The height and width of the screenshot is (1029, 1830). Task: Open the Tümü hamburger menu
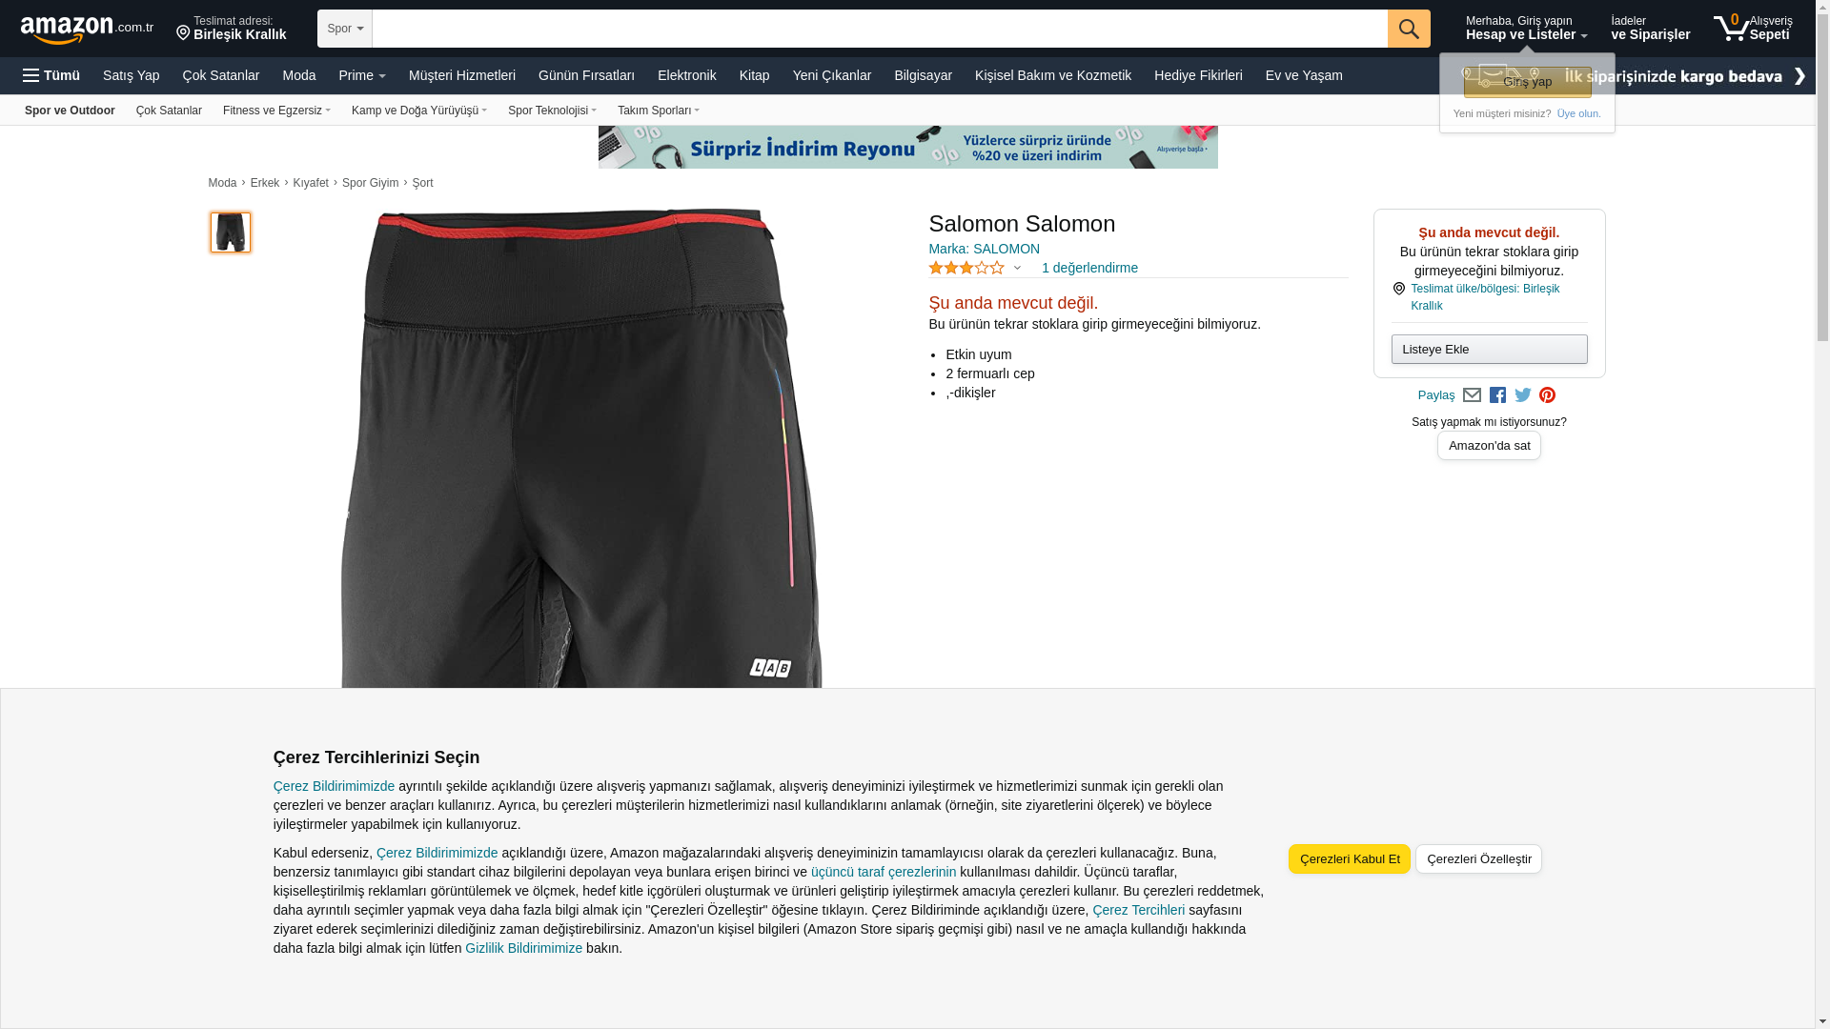(x=51, y=75)
